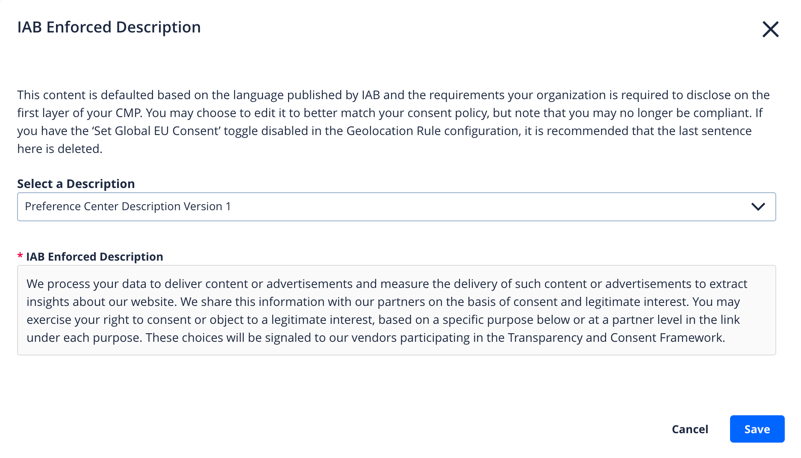Select the IAB Enforced Description label
The height and width of the screenshot is (458, 801).
[x=94, y=256]
